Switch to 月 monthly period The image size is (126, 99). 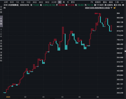[x=68, y=2]
